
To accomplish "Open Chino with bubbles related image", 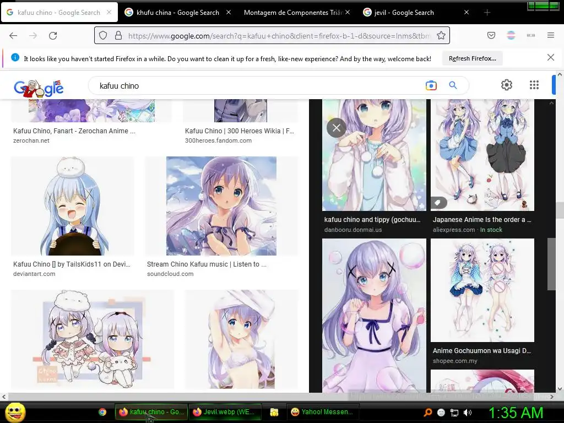I will point(374,316).
